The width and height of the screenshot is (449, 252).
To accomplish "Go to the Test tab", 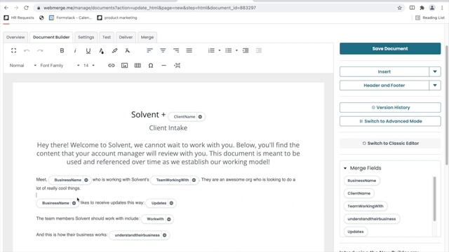I will tap(107, 37).
